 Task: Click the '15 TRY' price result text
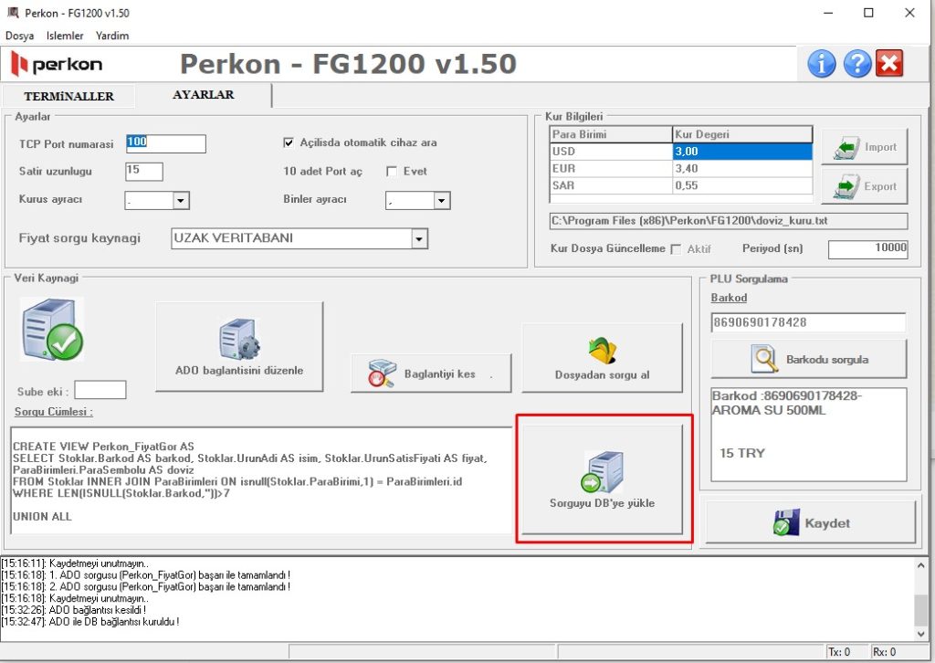pos(741,453)
